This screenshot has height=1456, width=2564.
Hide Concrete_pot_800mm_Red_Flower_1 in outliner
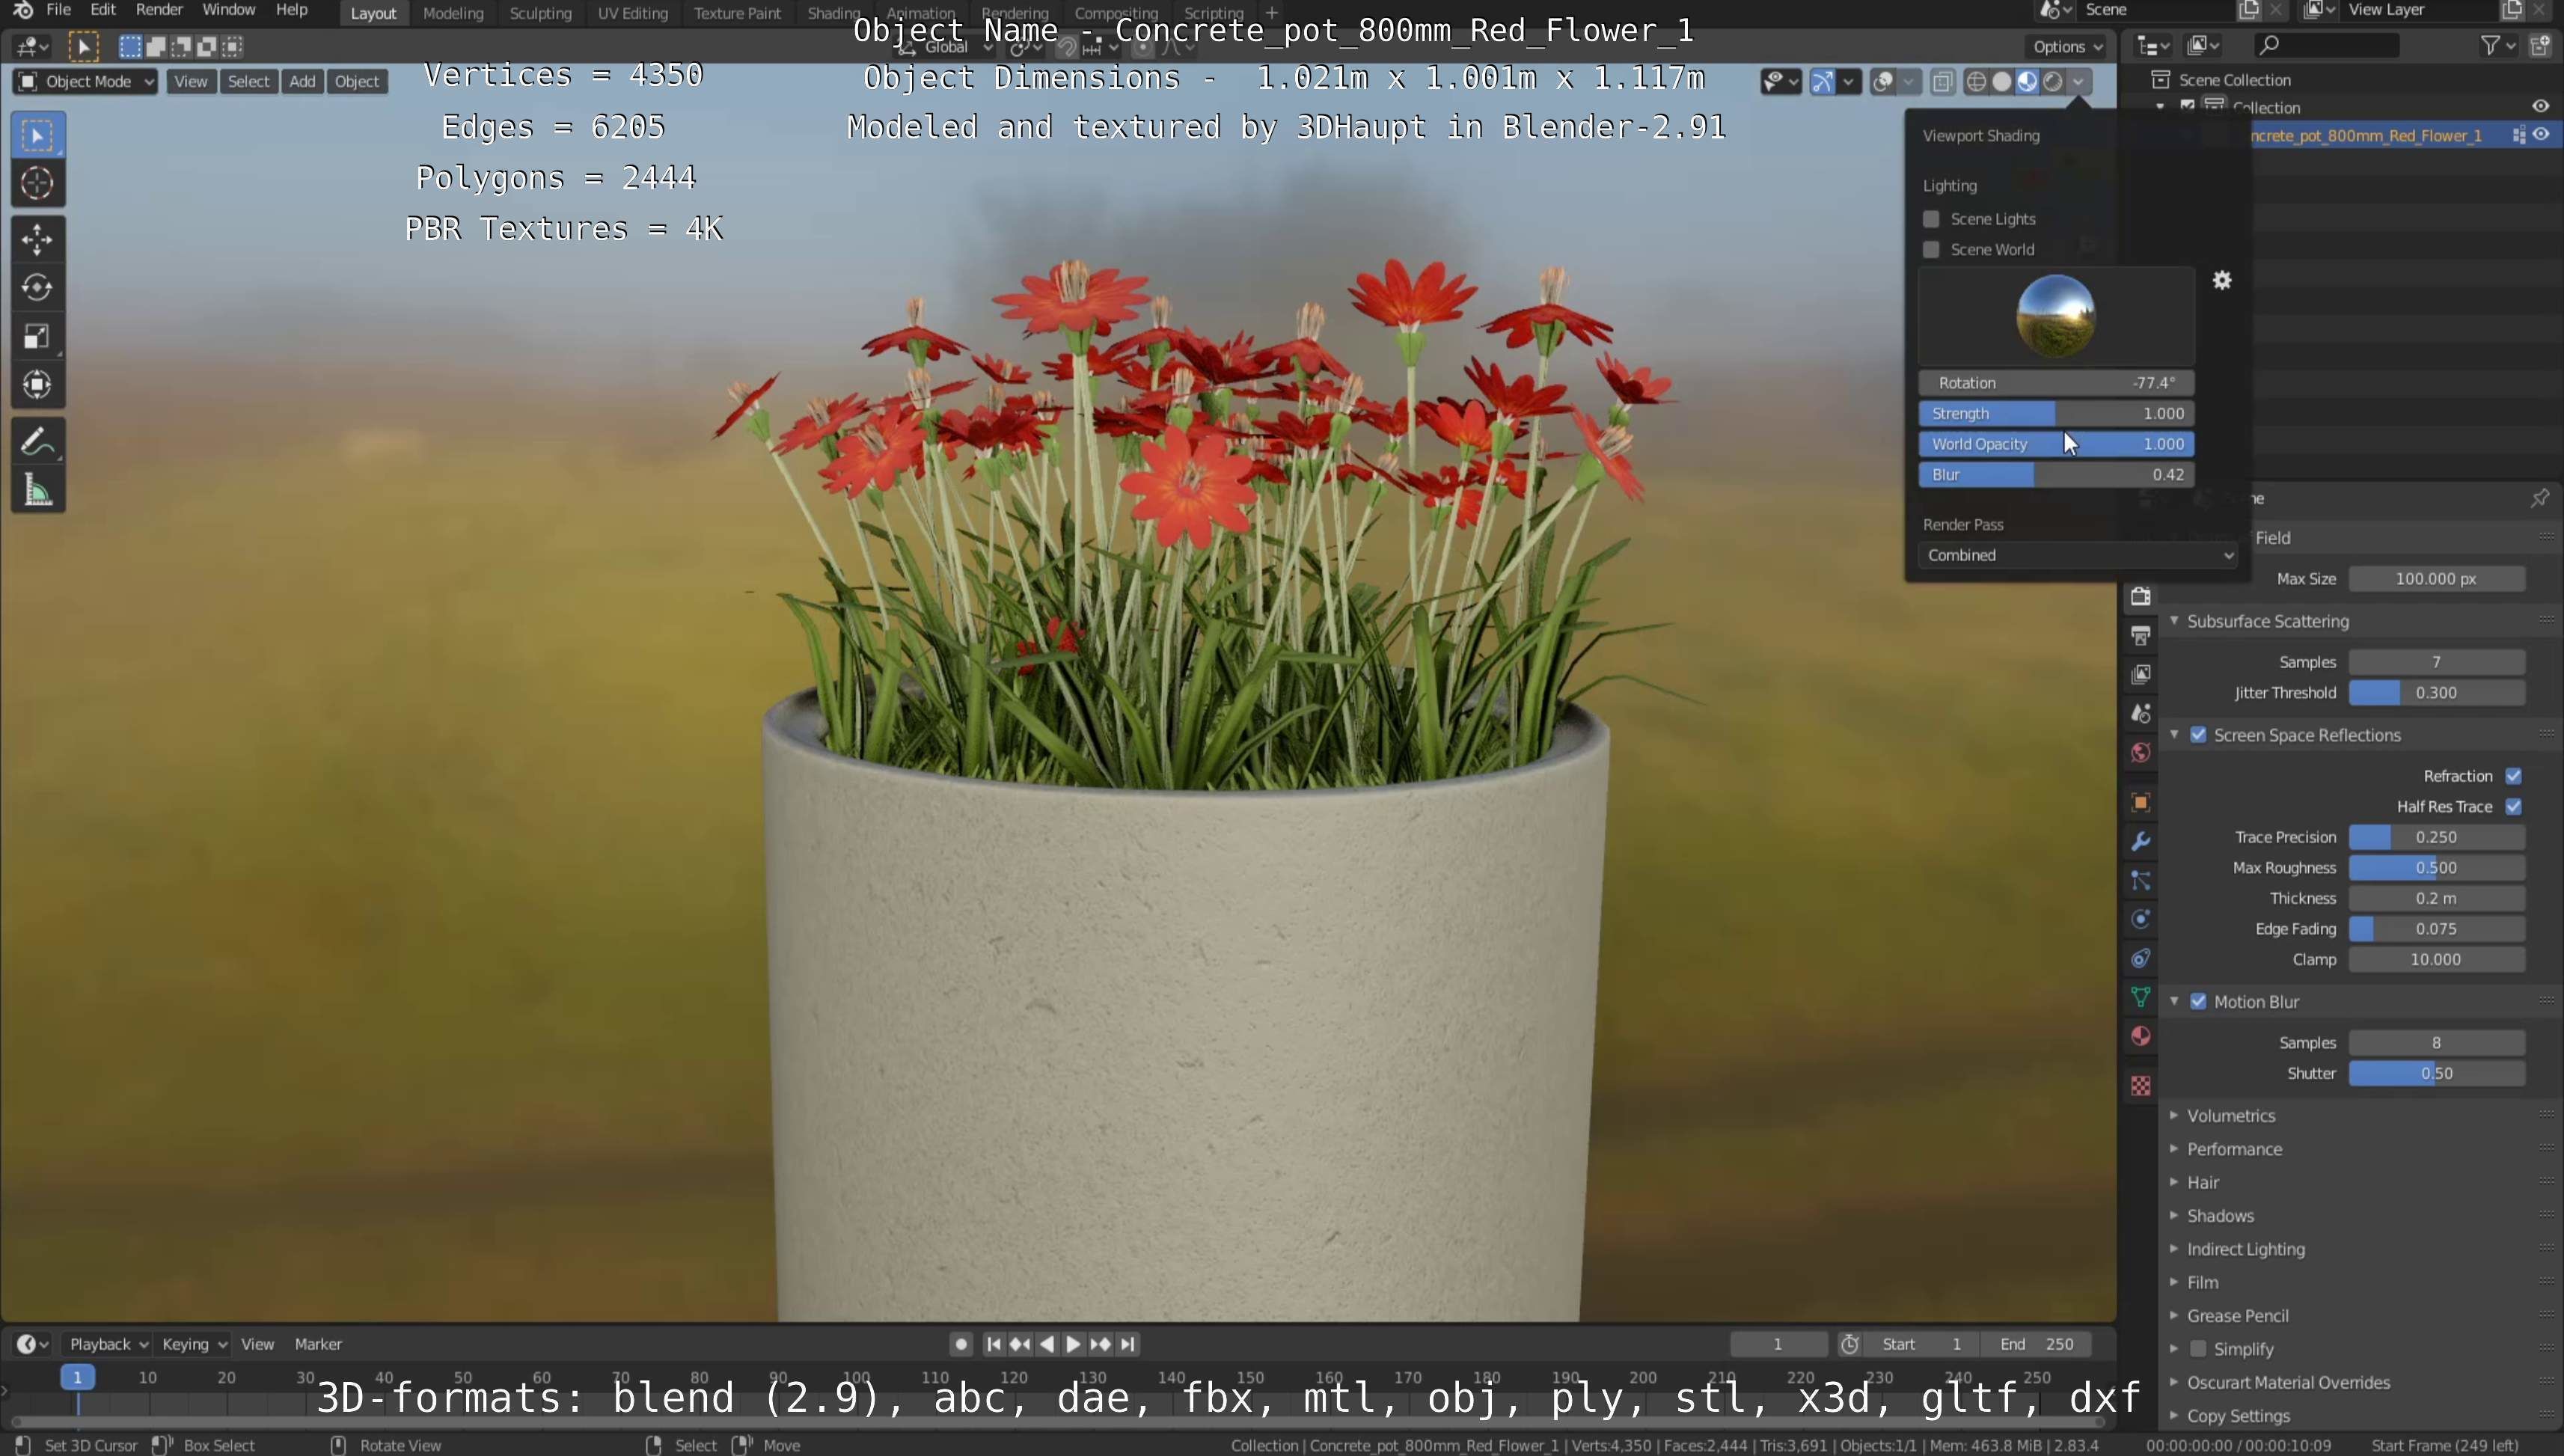tap(2541, 135)
